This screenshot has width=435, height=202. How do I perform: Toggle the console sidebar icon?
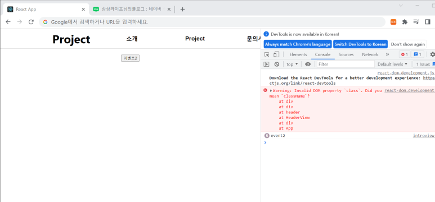(266, 64)
